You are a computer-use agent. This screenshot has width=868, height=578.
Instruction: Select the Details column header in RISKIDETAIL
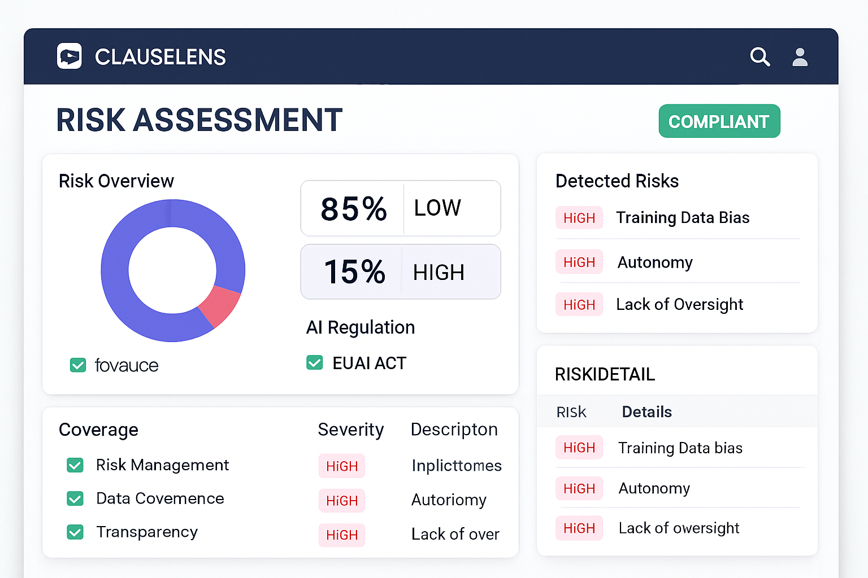click(x=646, y=412)
